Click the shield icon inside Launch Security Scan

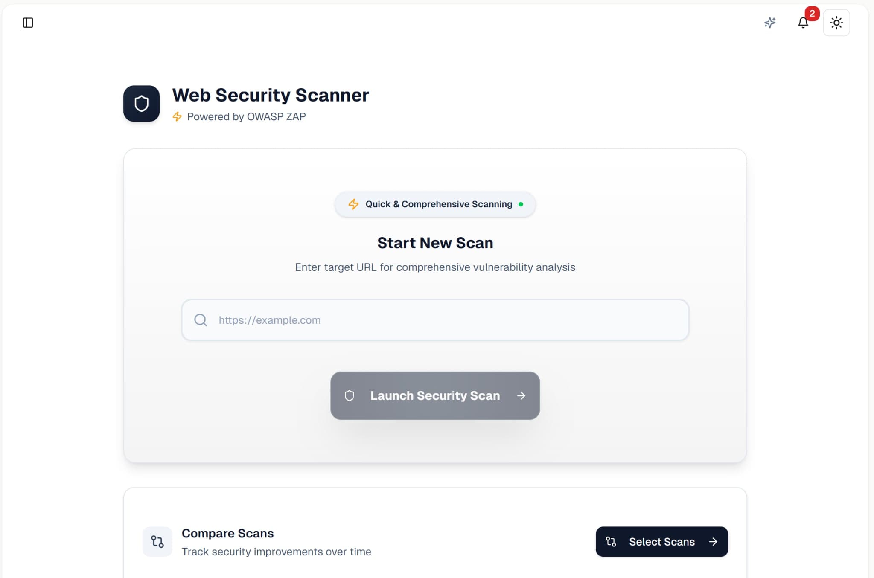[350, 395]
